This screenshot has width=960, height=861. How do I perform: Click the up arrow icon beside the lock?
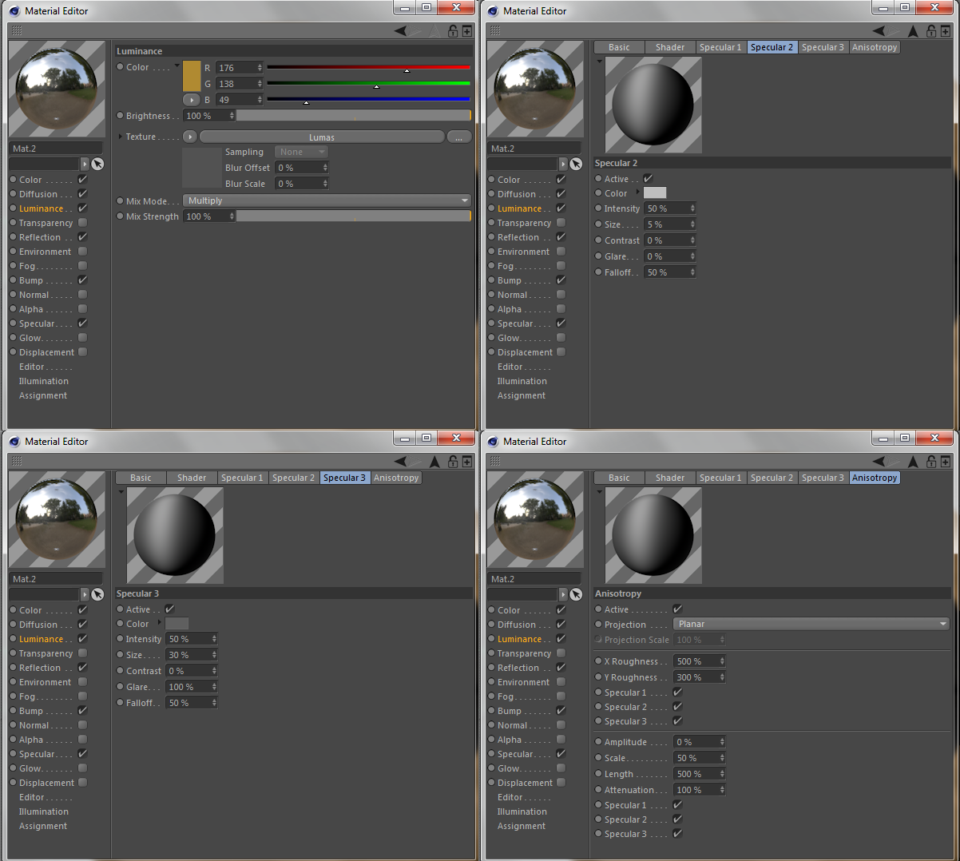pos(914,30)
